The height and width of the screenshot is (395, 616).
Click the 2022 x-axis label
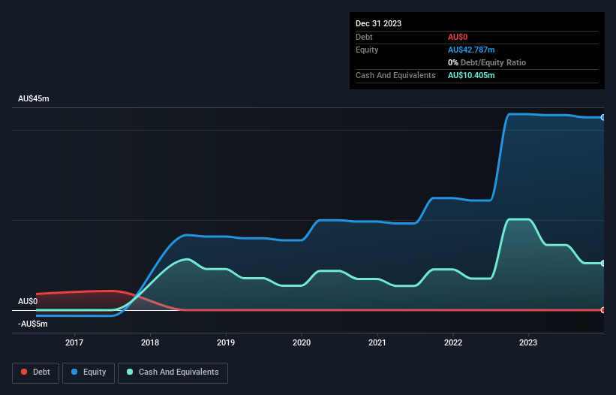click(x=453, y=342)
